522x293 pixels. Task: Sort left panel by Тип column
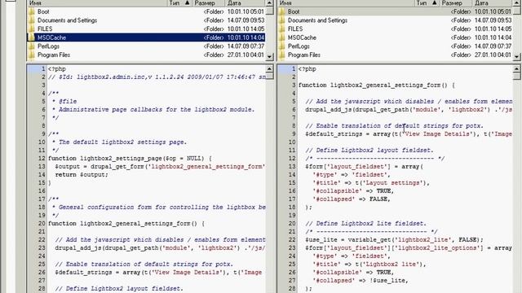(179, 3)
